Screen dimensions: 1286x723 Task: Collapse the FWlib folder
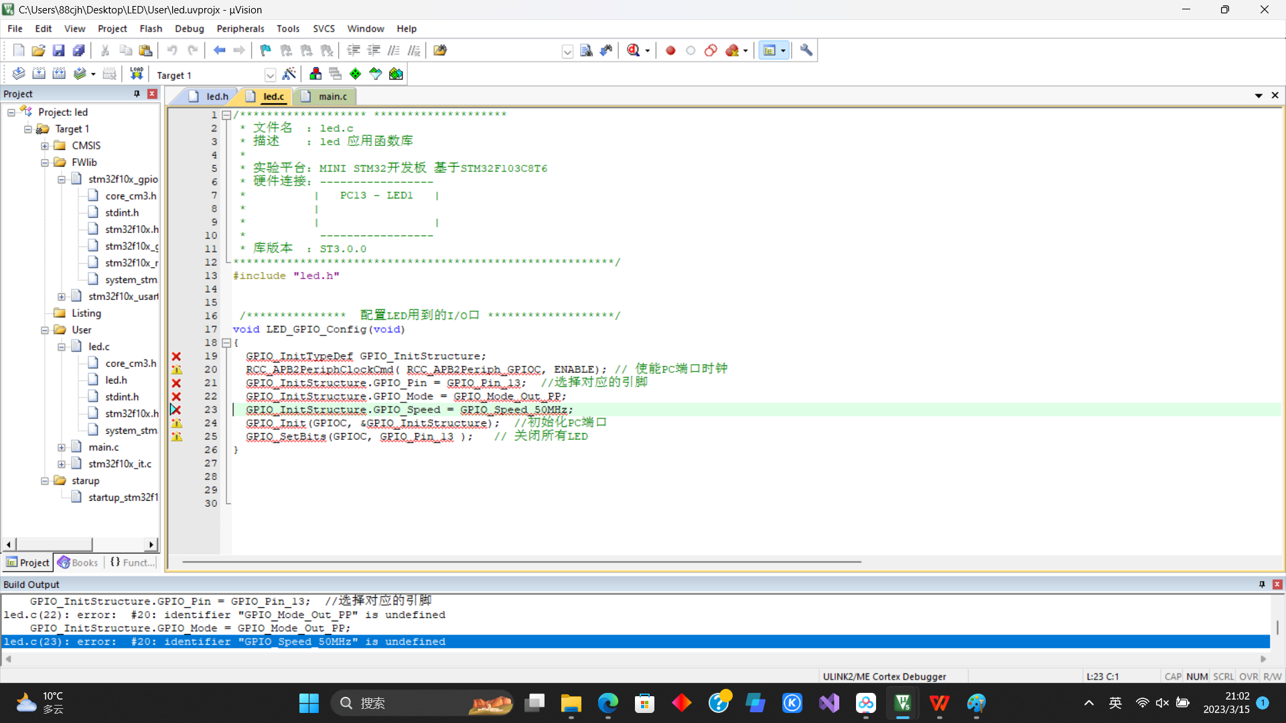(45, 163)
